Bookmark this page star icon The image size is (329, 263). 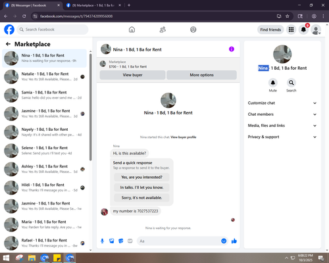[288, 16]
